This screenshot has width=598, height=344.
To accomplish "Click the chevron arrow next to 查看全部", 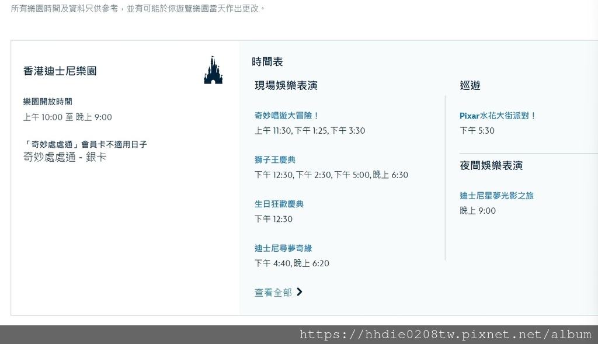I will [300, 292].
